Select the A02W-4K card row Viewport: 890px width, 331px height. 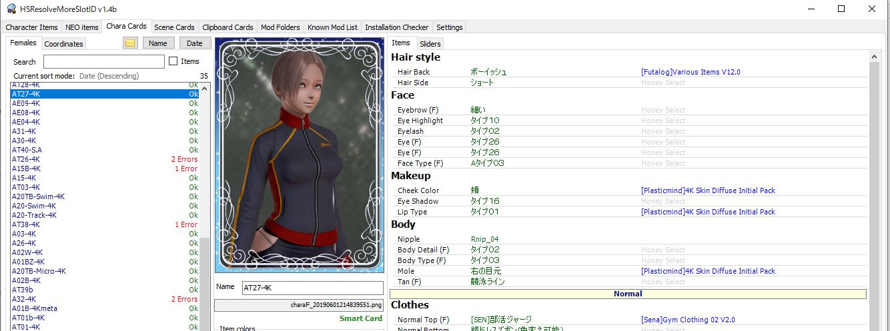coord(105,252)
